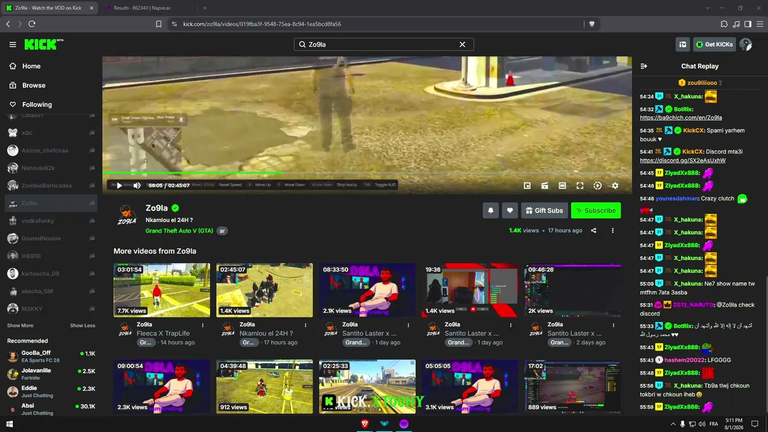Open the Kick shop icon in the header
Image resolution: width=768 pixels, height=432 pixels.
click(683, 44)
